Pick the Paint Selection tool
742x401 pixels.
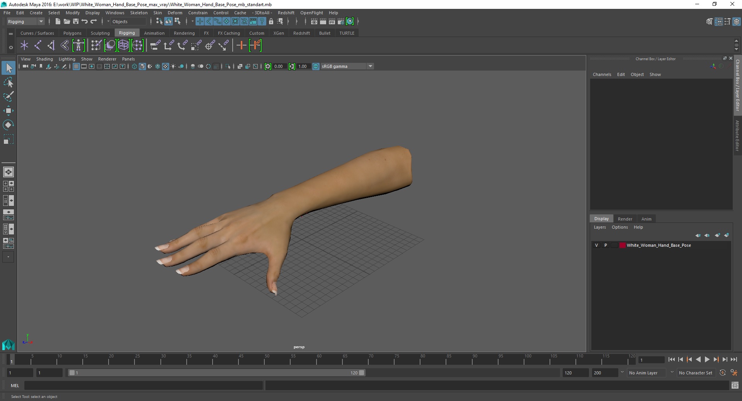(9, 96)
